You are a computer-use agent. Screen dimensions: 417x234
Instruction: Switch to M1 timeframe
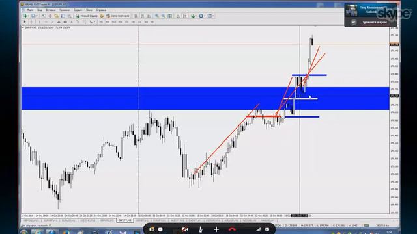tap(100, 22)
